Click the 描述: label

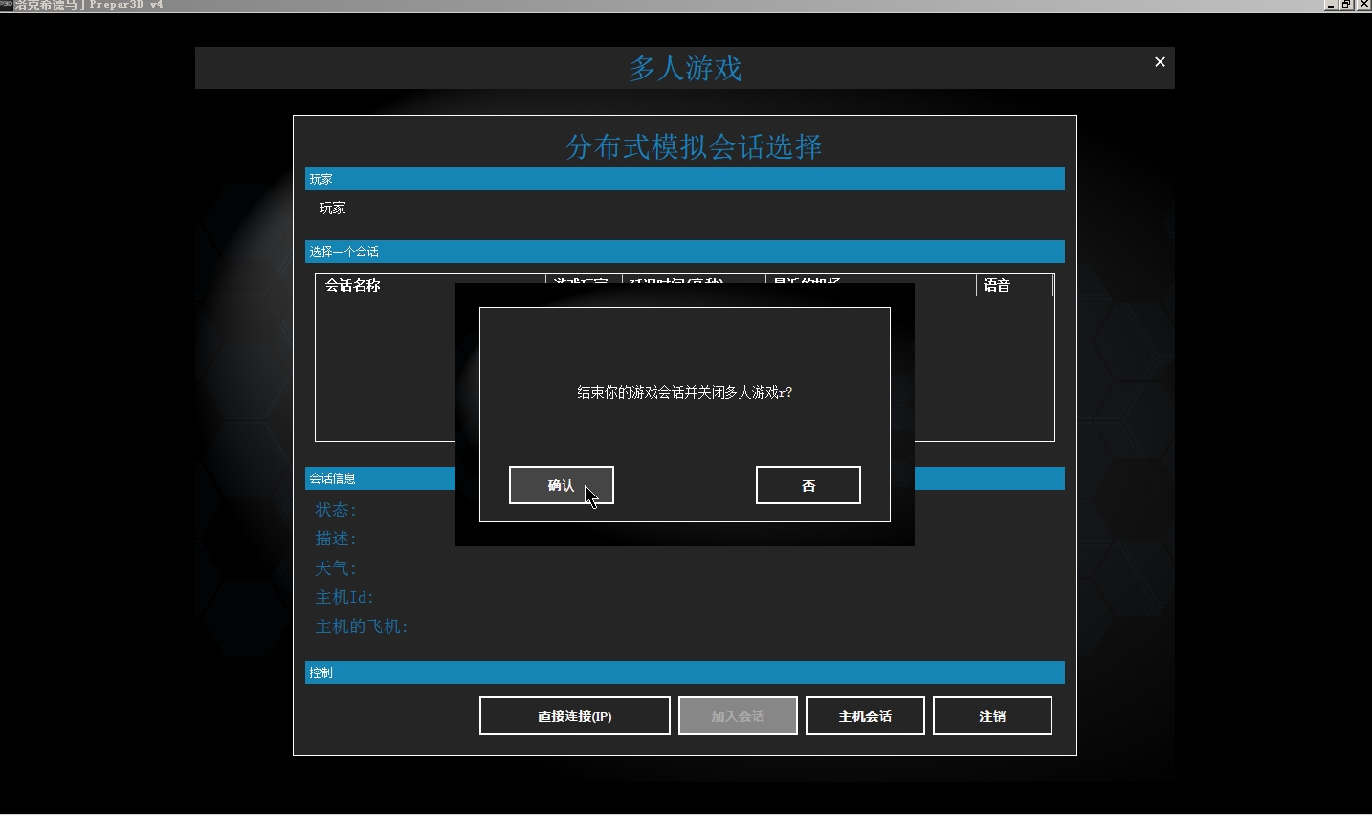(x=336, y=539)
